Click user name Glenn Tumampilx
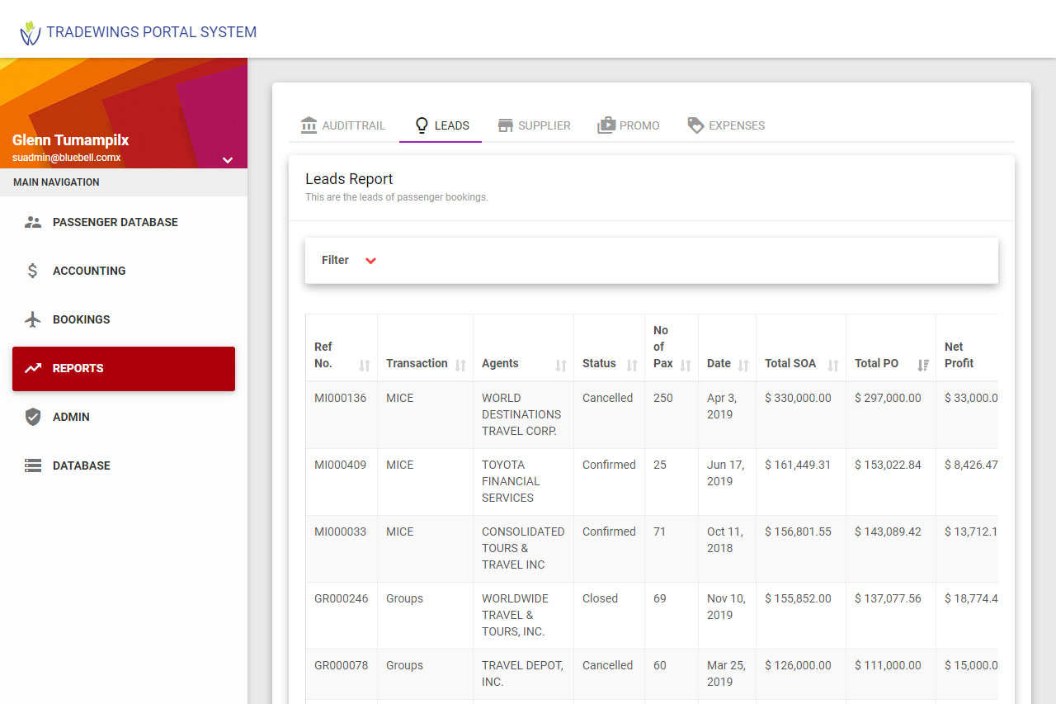Image resolution: width=1056 pixels, height=704 pixels. click(x=70, y=140)
